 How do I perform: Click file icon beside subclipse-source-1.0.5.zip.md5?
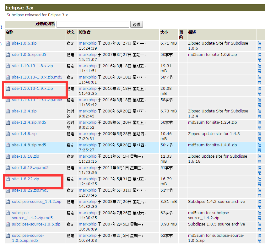(8, 236)
